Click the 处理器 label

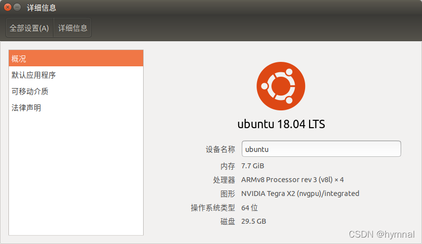[224, 180]
